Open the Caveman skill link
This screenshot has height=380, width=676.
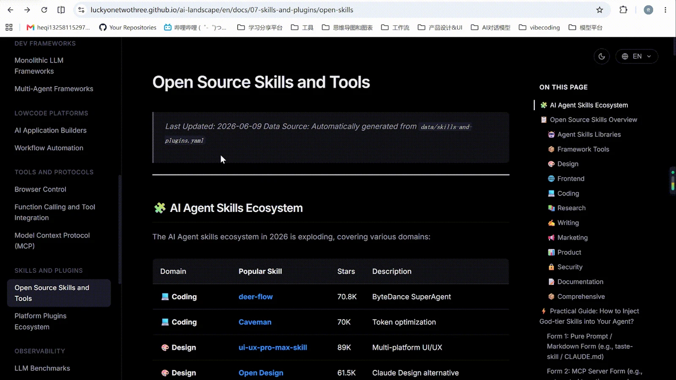[255, 322]
